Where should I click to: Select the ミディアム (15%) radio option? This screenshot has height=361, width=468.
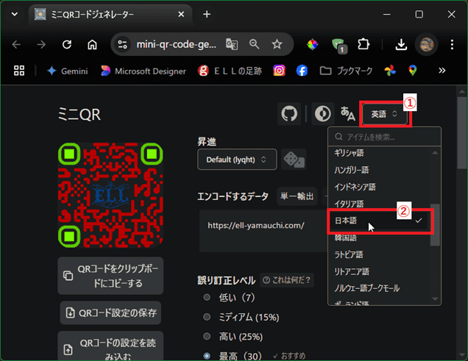pyautogui.click(x=207, y=317)
